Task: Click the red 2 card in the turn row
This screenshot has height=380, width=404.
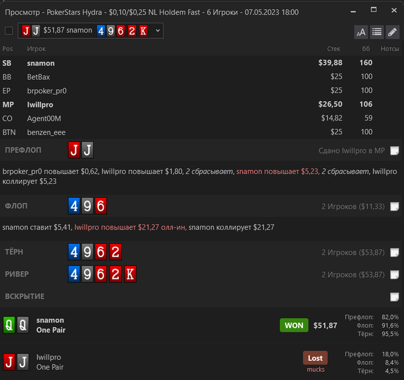Action: click(115, 252)
